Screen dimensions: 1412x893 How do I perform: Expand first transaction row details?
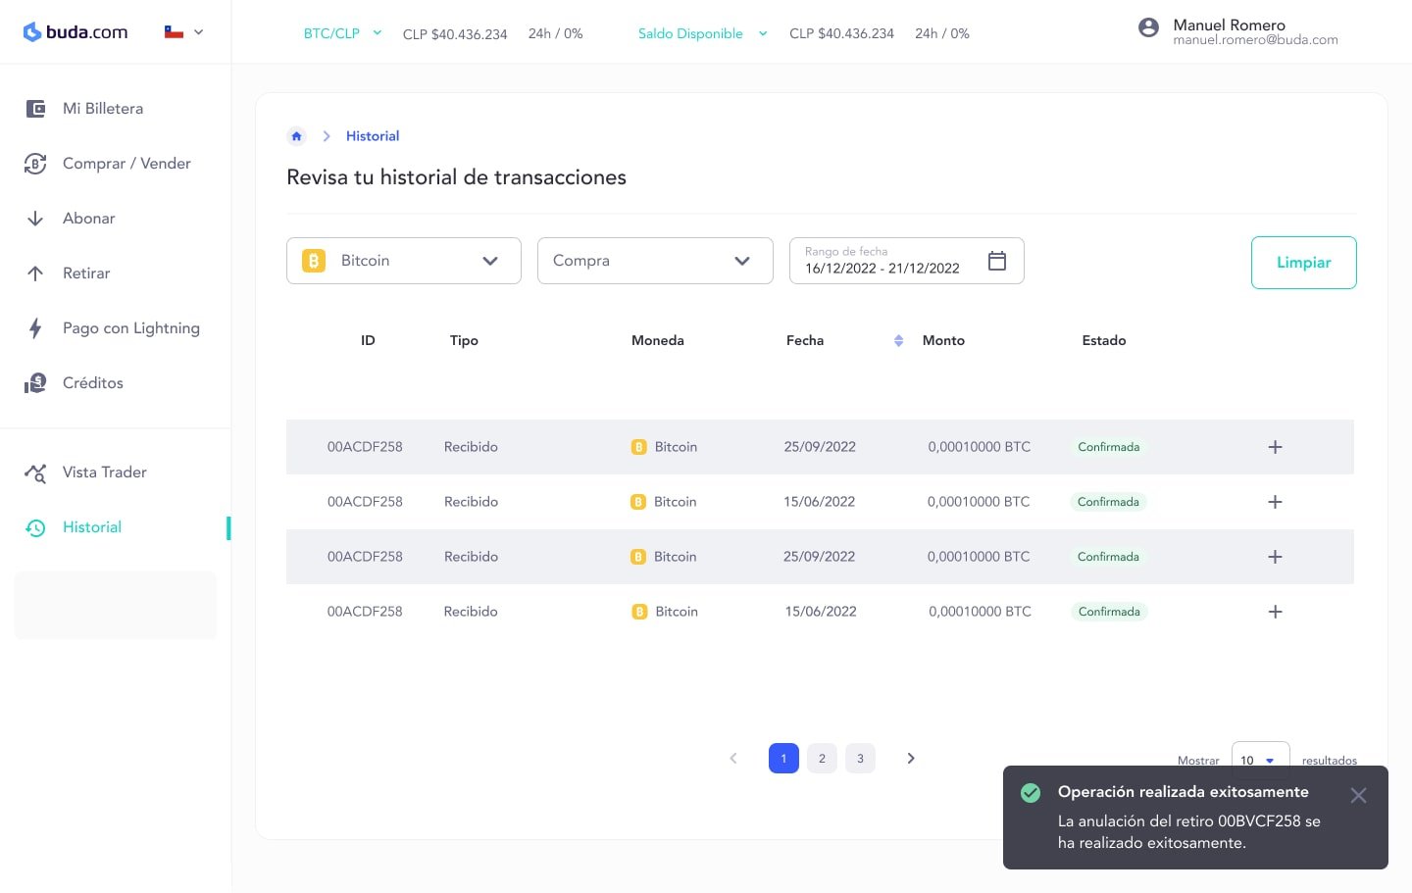coord(1275,447)
